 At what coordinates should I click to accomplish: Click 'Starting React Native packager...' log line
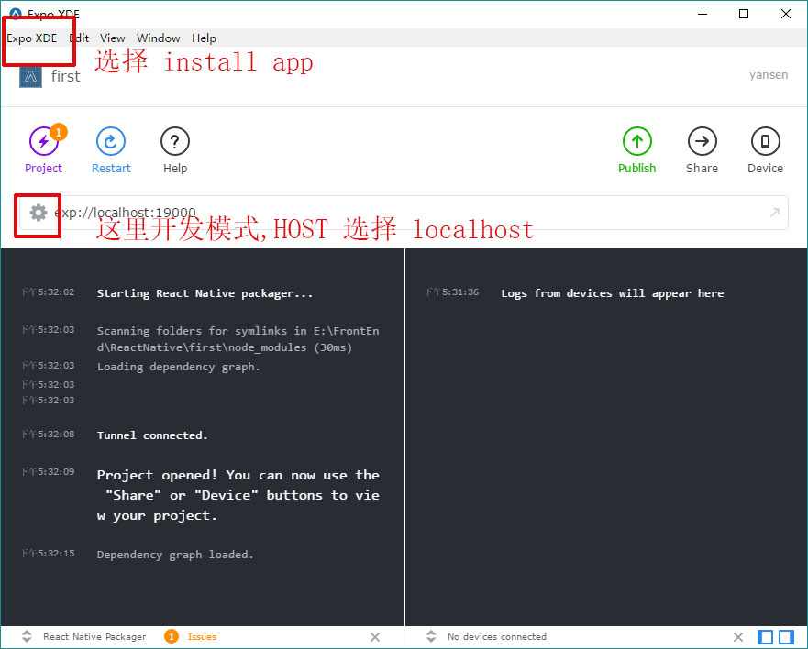pos(205,293)
